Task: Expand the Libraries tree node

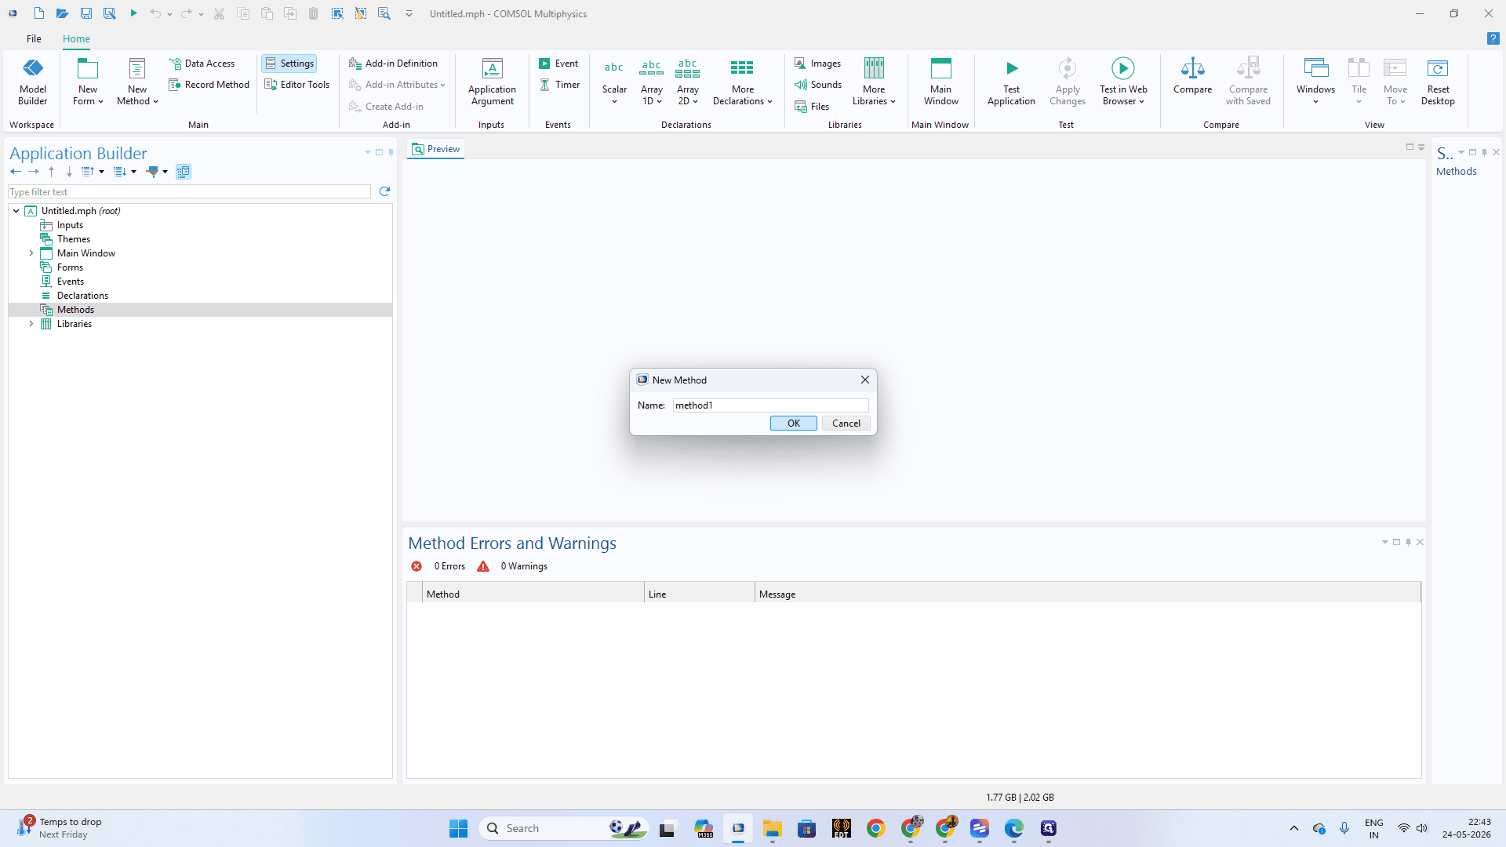Action: [x=31, y=324]
